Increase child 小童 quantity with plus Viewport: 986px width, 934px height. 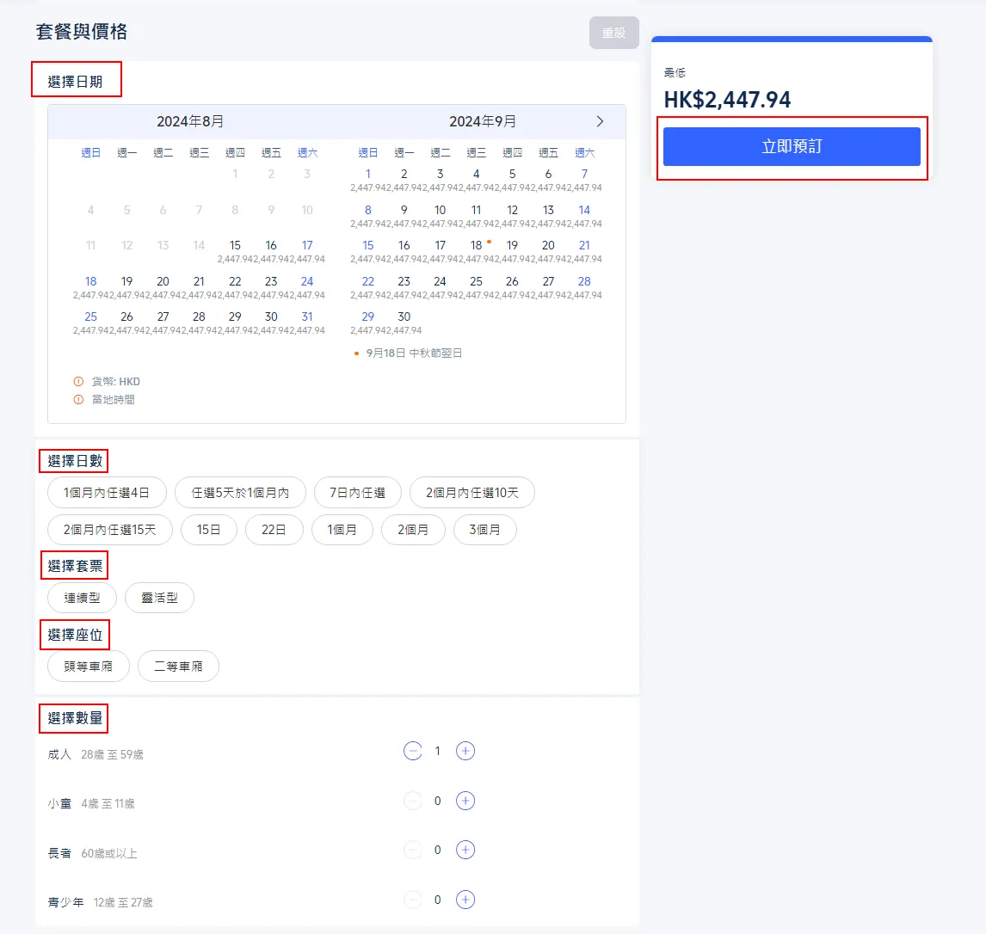[x=465, y=801]
